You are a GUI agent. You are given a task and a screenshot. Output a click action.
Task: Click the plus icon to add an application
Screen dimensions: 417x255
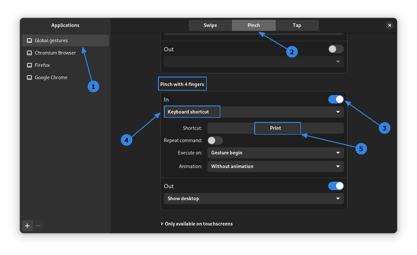pyautogui.click(x=27, y=226)
